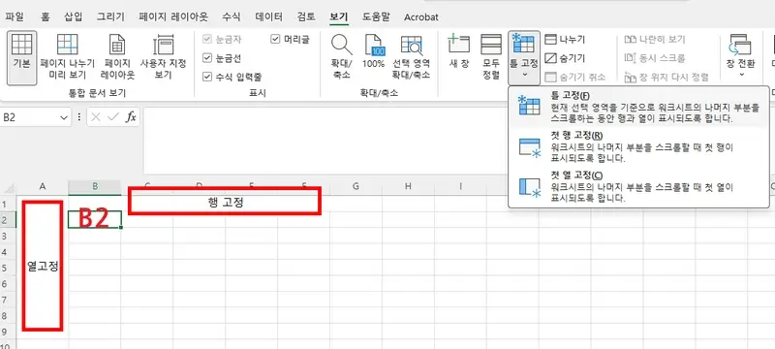Image resolution: width=775 pixels, height=349 pixels.
Task: Open the Acrobat tab
Action: pyautogui.click(x=421, y=16)
